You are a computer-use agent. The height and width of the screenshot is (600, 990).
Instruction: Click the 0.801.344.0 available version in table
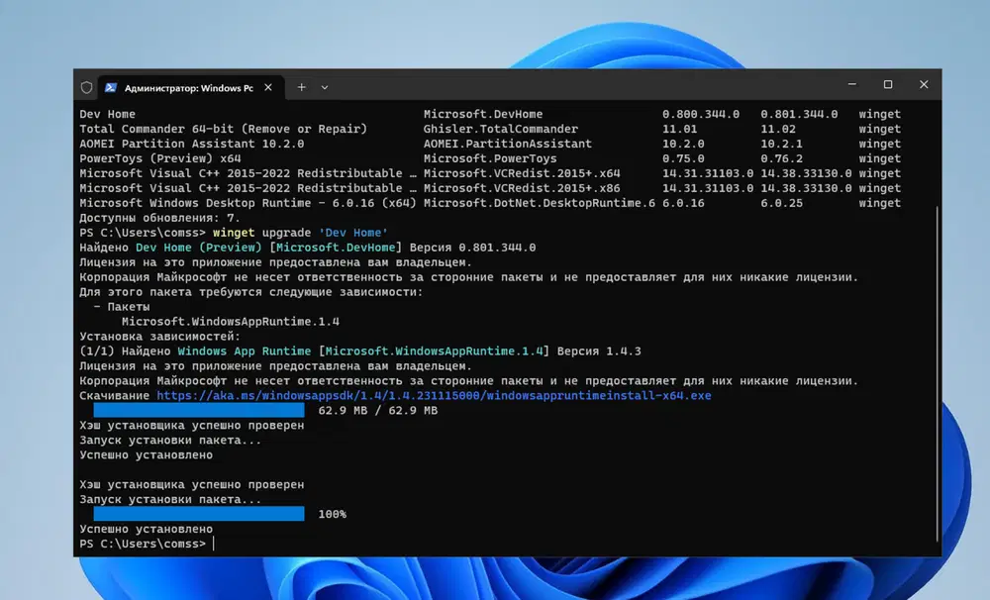(799, 114)
